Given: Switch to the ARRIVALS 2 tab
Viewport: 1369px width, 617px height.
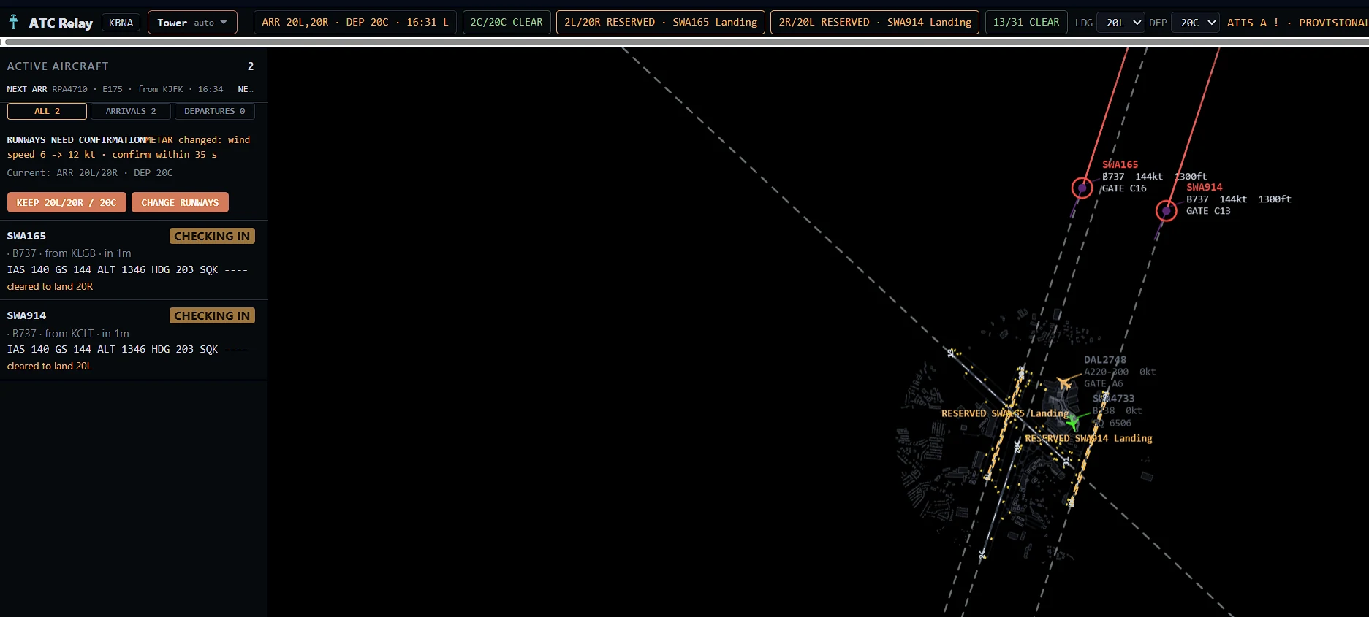Looking at the screenshot, I should 131,111.
